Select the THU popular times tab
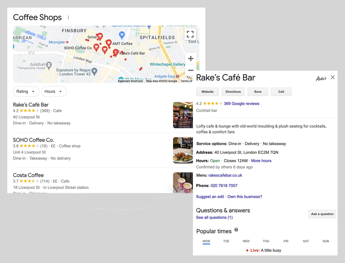Image resolution: width=345 pixels, height=263 pixels. [x=266, y=241]
